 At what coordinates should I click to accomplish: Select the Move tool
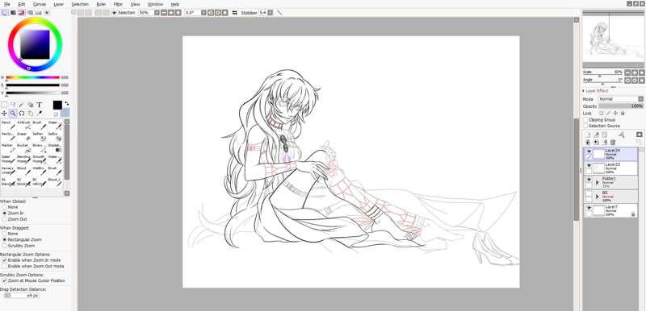coord(4,114)
